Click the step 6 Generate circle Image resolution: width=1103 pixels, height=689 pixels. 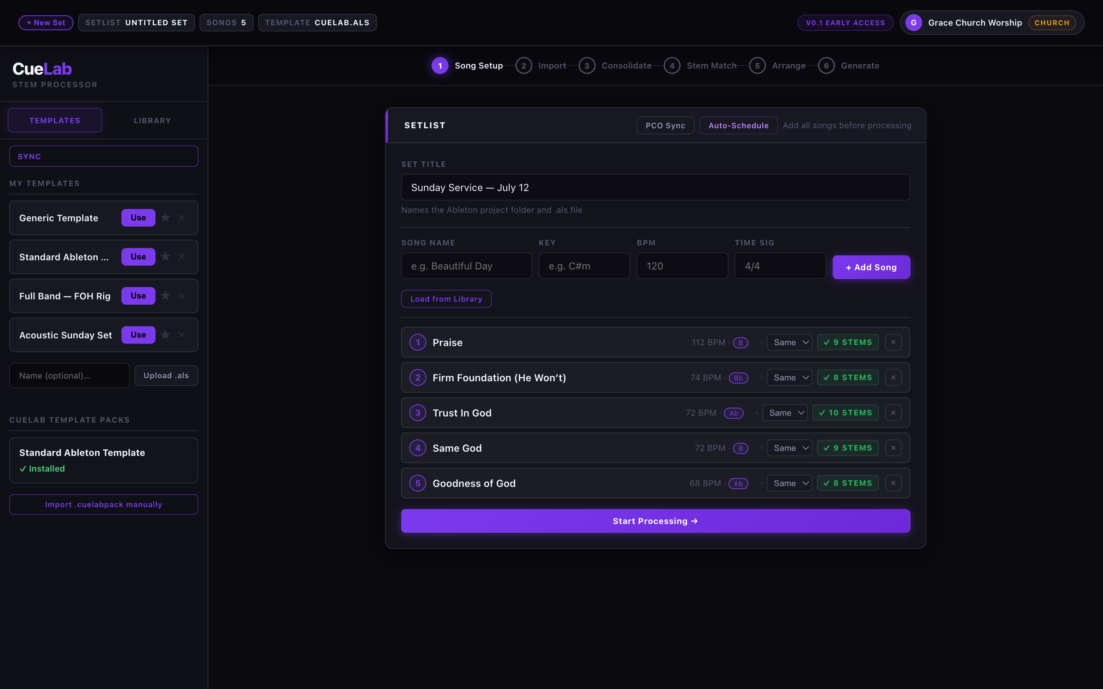pyautogui.click(x=826, y=65)
